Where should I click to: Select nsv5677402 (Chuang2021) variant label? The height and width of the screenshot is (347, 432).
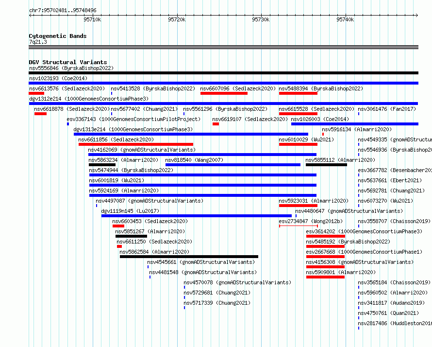point(144,109)
